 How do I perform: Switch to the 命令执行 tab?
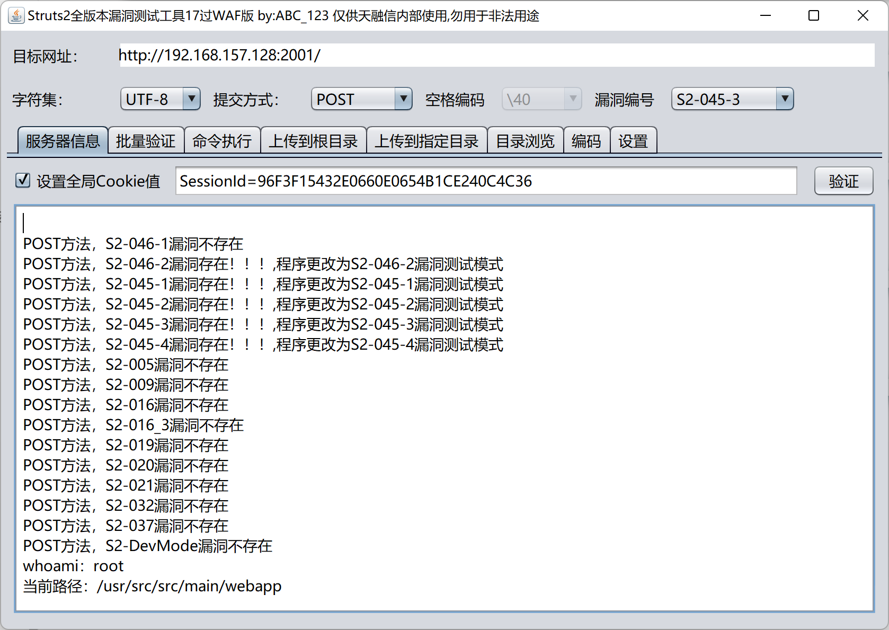tap(222, 140)
